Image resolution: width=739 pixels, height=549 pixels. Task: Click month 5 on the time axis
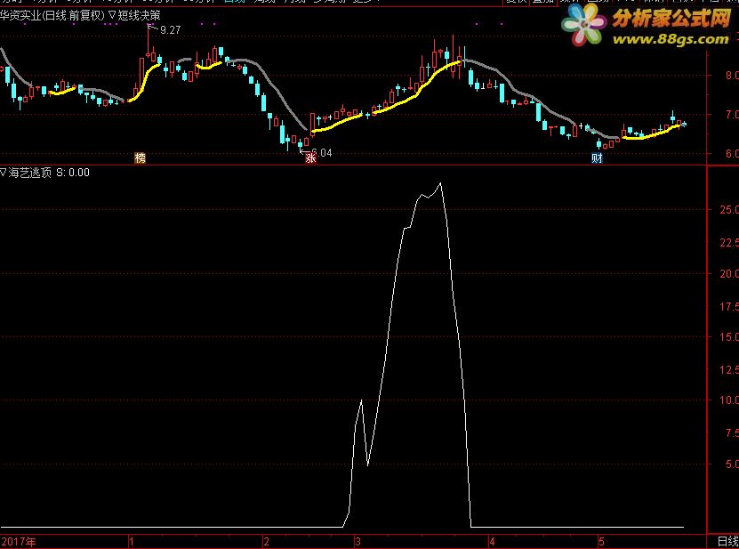point(601,542)
